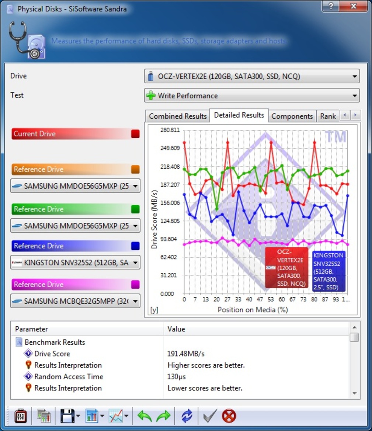Toggle the orange Reference Drive checkbox
The width and height of the screenshot is (372, 431).
(x=135, y=169)
